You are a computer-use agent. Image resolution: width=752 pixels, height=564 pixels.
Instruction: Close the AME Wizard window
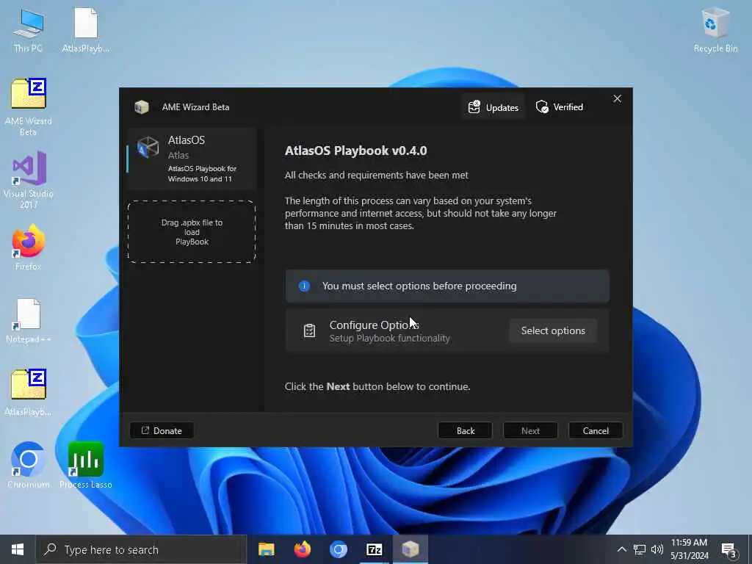pyautogui.click(x=617, y=99)
